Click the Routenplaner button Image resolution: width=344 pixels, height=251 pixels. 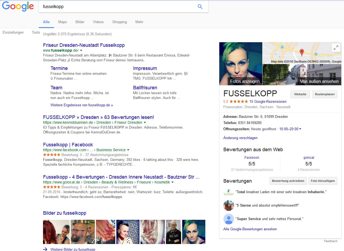pyautogui.click(x=325, y=94)
